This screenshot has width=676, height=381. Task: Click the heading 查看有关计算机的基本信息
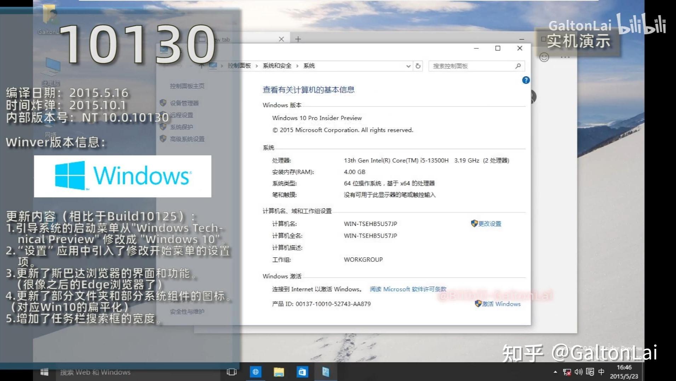[309, 90]
